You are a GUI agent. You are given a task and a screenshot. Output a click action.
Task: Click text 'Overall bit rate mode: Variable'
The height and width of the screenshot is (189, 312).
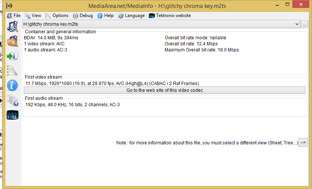click(195, 38)
